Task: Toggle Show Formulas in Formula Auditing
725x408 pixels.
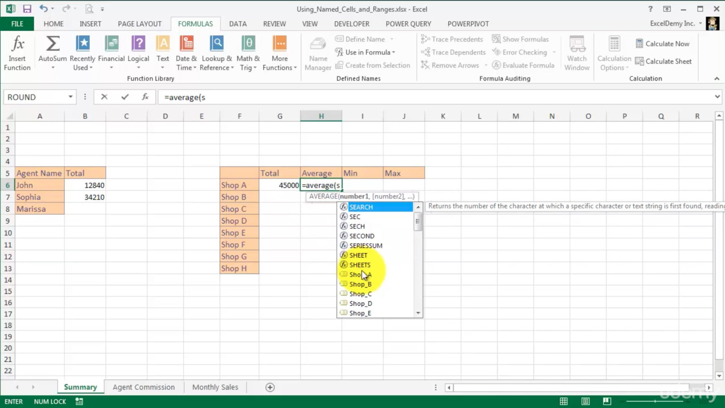Action: [520, 39]
